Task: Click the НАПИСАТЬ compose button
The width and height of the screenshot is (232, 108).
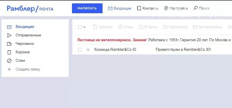Action: tap(87, 8)
